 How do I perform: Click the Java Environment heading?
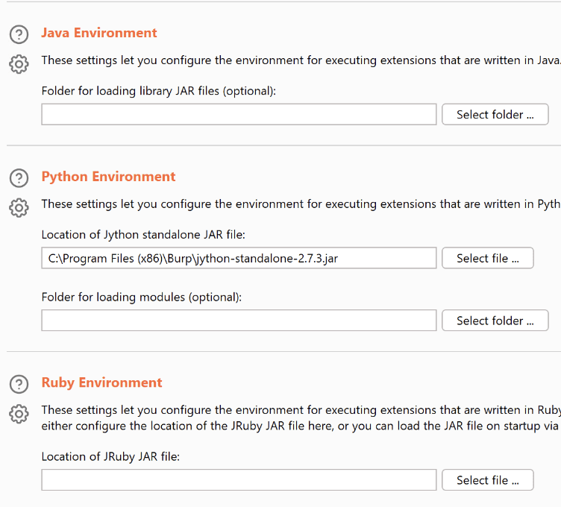click(x=99, y=33)
